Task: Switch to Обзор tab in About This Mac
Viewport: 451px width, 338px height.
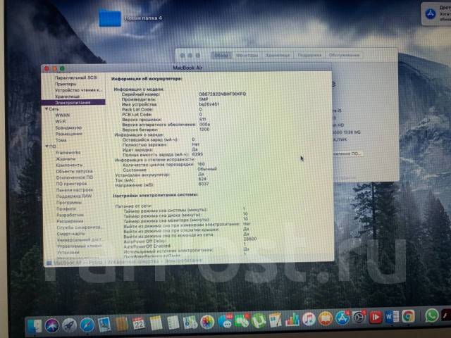Action: pyautogui.click(x=221, y=55)
